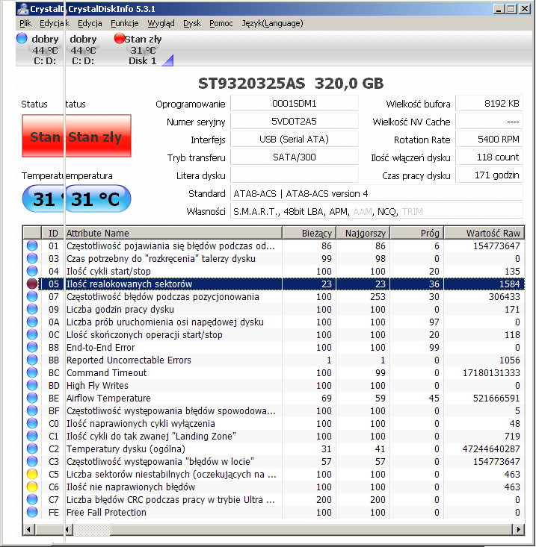The width and height of the screenshot is (536, 547).
Task: Click the power-on count field 118 count
Action: pos(489,157)
